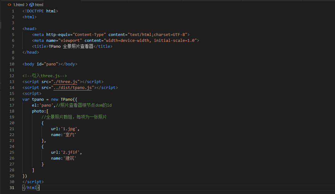Click line number 24 in the gutter
Viewport: 335px width, 194px height.
coord(12,147)
